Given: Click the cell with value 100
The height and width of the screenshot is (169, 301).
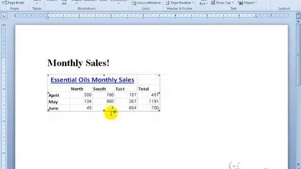Looking at the screenshot, I should (110, 95).
